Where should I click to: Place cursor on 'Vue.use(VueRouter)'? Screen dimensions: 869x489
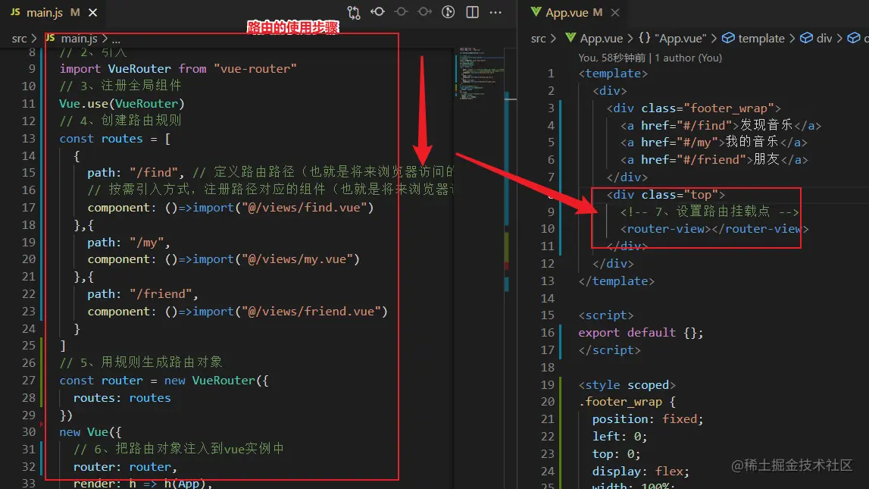click(x=122, y=103)
